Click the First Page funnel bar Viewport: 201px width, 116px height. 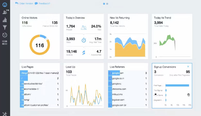coord(177,85)
